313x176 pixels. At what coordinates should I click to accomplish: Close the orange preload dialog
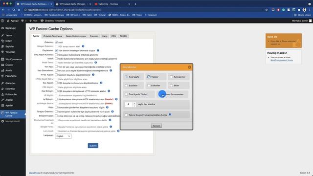coord(189,67)
